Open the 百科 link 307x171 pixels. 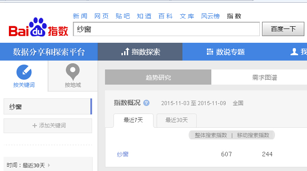pos(166,16)
